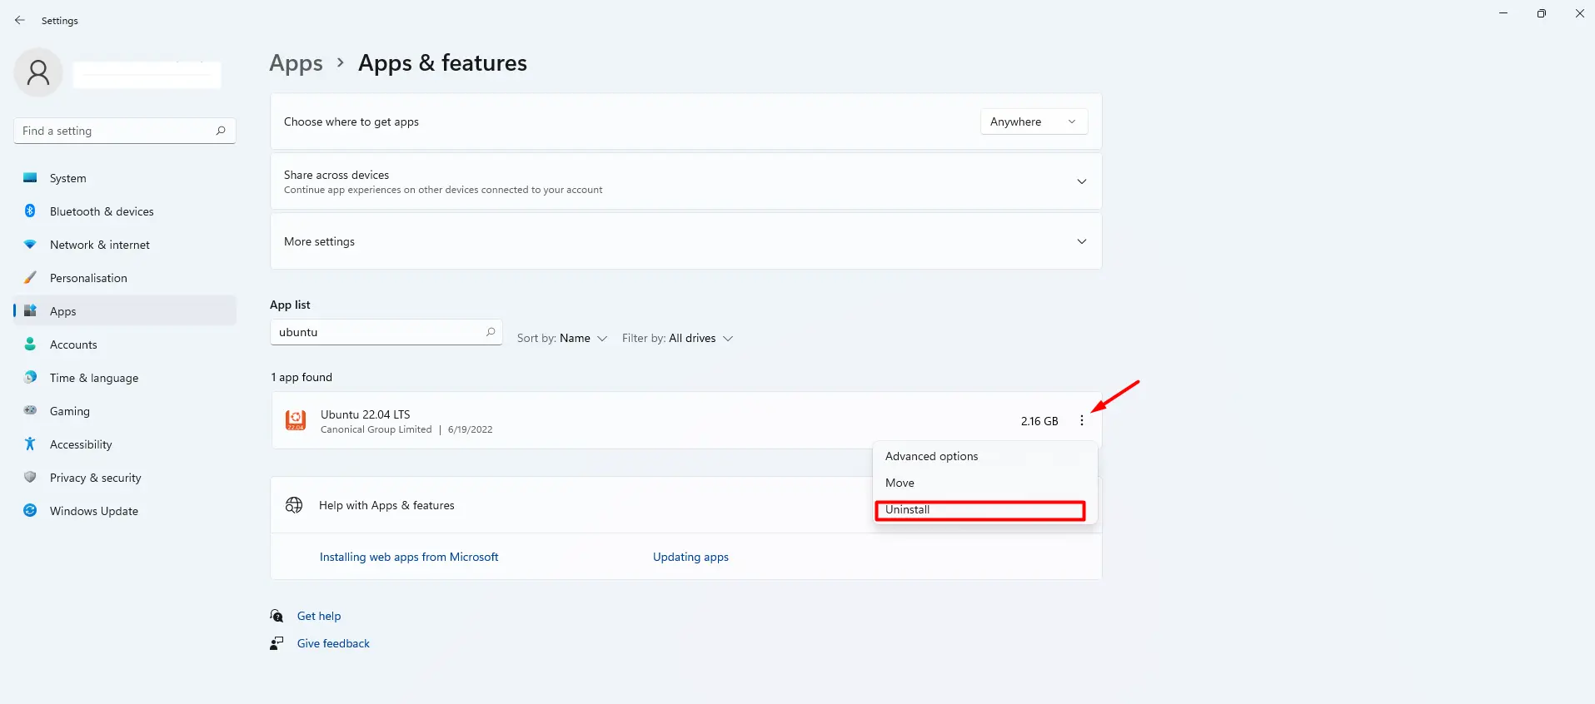This screenshot has height=704, width=1595.
Task: Click the System monitor icon
Action: pyautogui.click(x=30, y=177)
